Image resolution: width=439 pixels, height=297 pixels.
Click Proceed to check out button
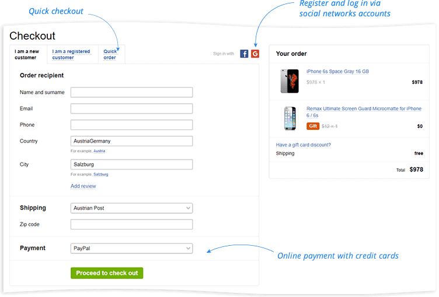[107, 273]
